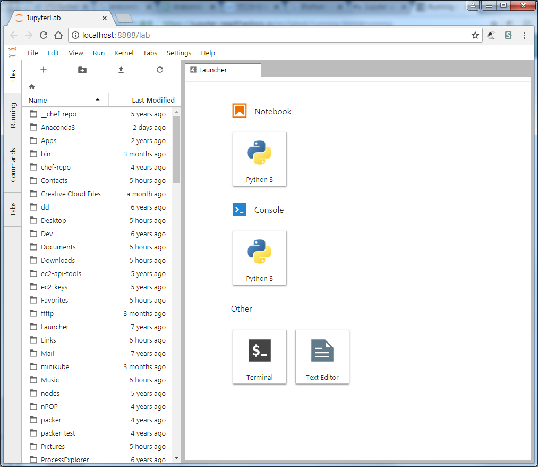Viewport: 538px width, 467px height.
Task: Reload the browser page
Action: pyautogui.click(x=44, y=35)
